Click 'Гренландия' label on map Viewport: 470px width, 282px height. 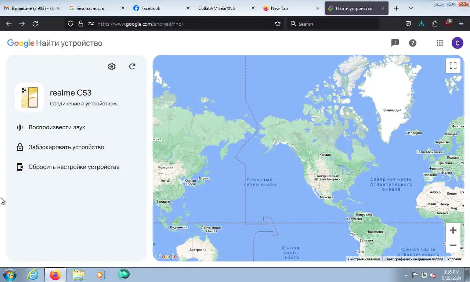[392, 110]
